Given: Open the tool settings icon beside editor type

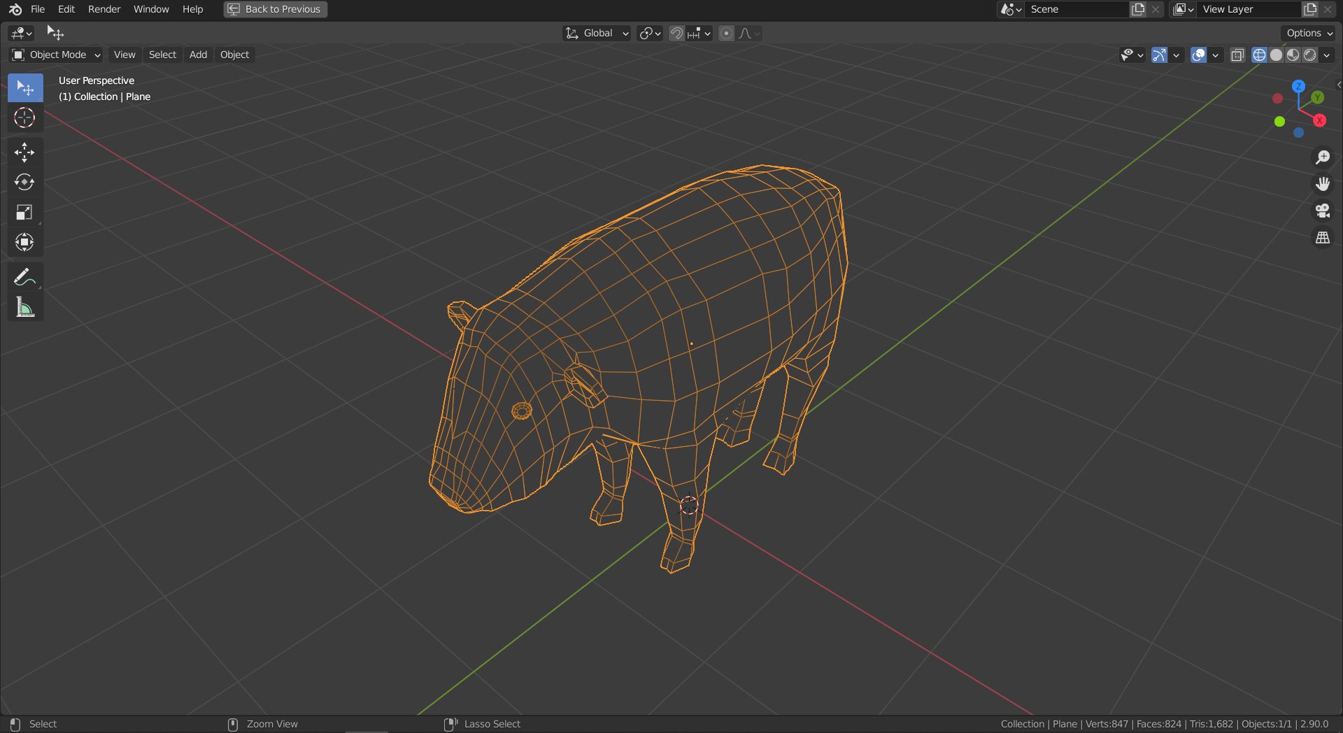Looking at the screenshot, I should tap(55, 33).
